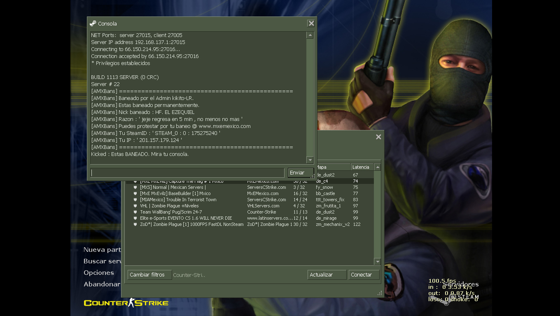The image size is (560, 316).
Task: Select the Abandonar menu item
Action: click(102, 284)
